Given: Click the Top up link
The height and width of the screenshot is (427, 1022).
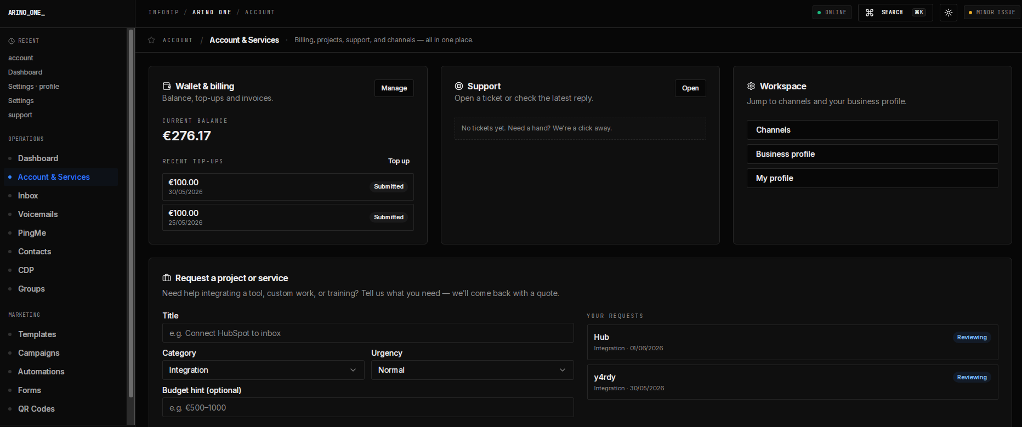Looking at the screenshot, I should point(399,161).
